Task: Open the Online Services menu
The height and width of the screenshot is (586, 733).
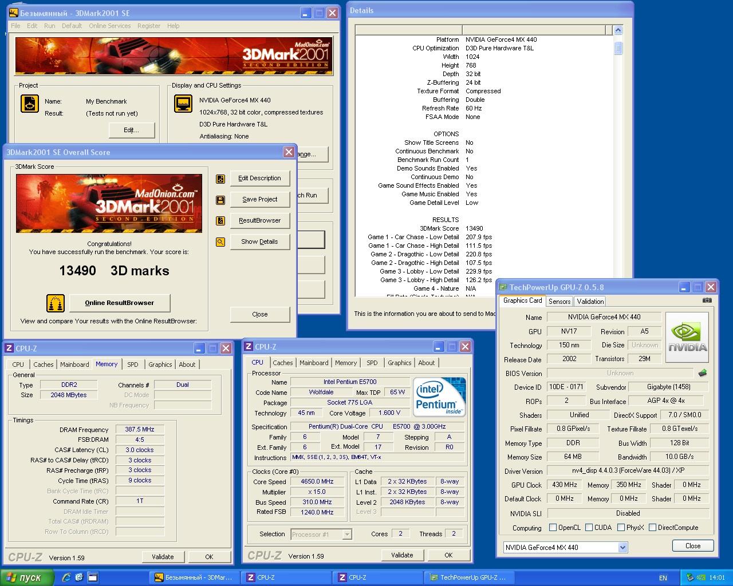Action: click(x=110, y=26)
